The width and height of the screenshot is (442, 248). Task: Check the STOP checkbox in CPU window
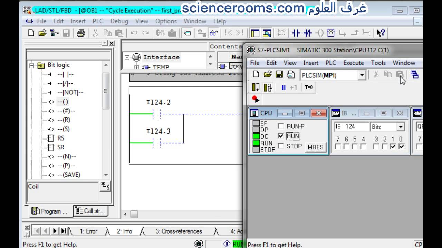coord(281,146)
